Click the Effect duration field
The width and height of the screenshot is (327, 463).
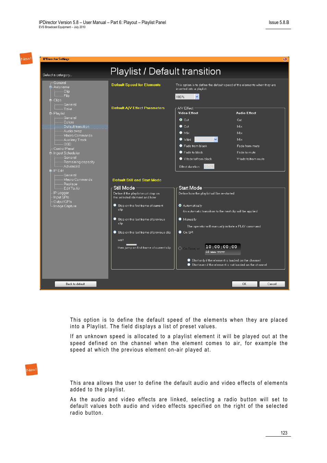coord(209,166)
